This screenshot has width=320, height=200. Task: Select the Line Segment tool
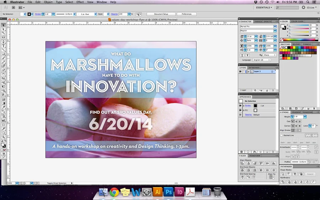[3, 50]
